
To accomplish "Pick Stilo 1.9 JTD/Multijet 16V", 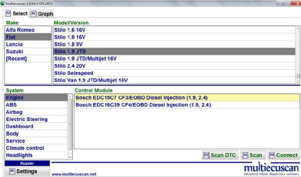I will (174, 59).
